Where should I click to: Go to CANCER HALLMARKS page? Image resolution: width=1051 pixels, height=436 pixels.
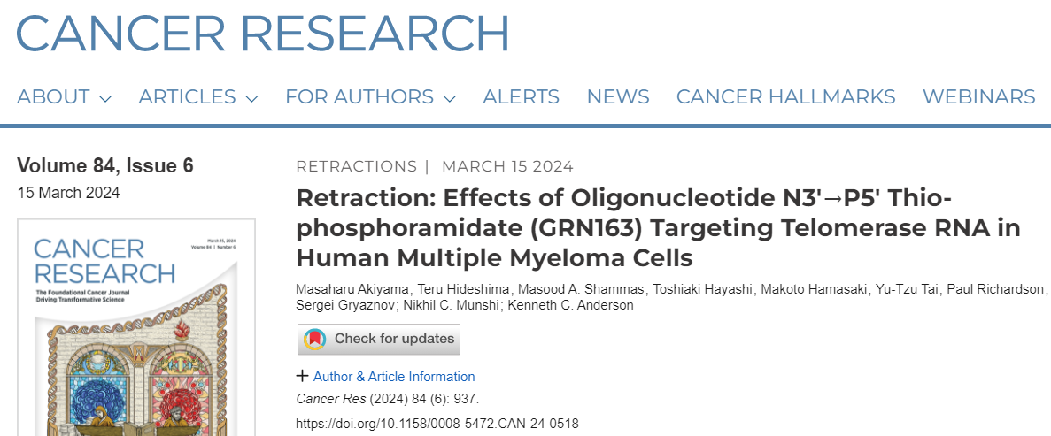coord(785,97)
